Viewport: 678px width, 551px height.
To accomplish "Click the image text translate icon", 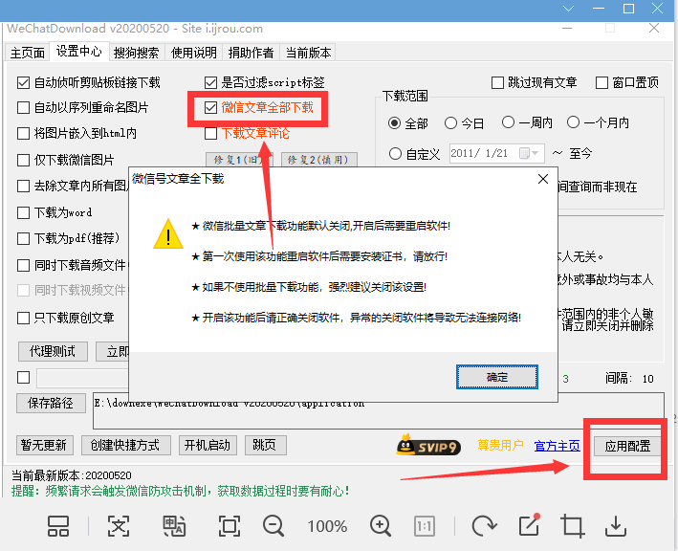I will (174, 526).
